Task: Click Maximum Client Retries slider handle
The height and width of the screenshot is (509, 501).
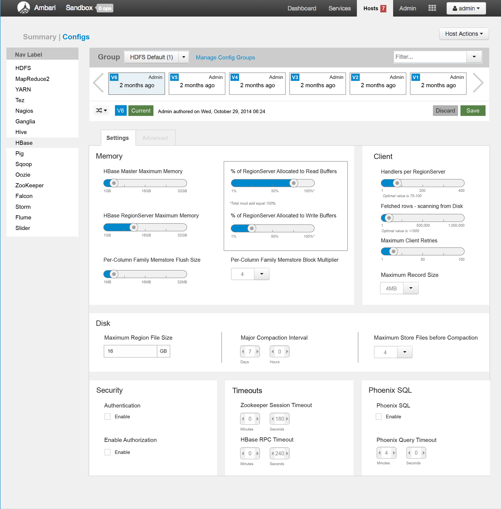Action: click(x=393, y=251)
